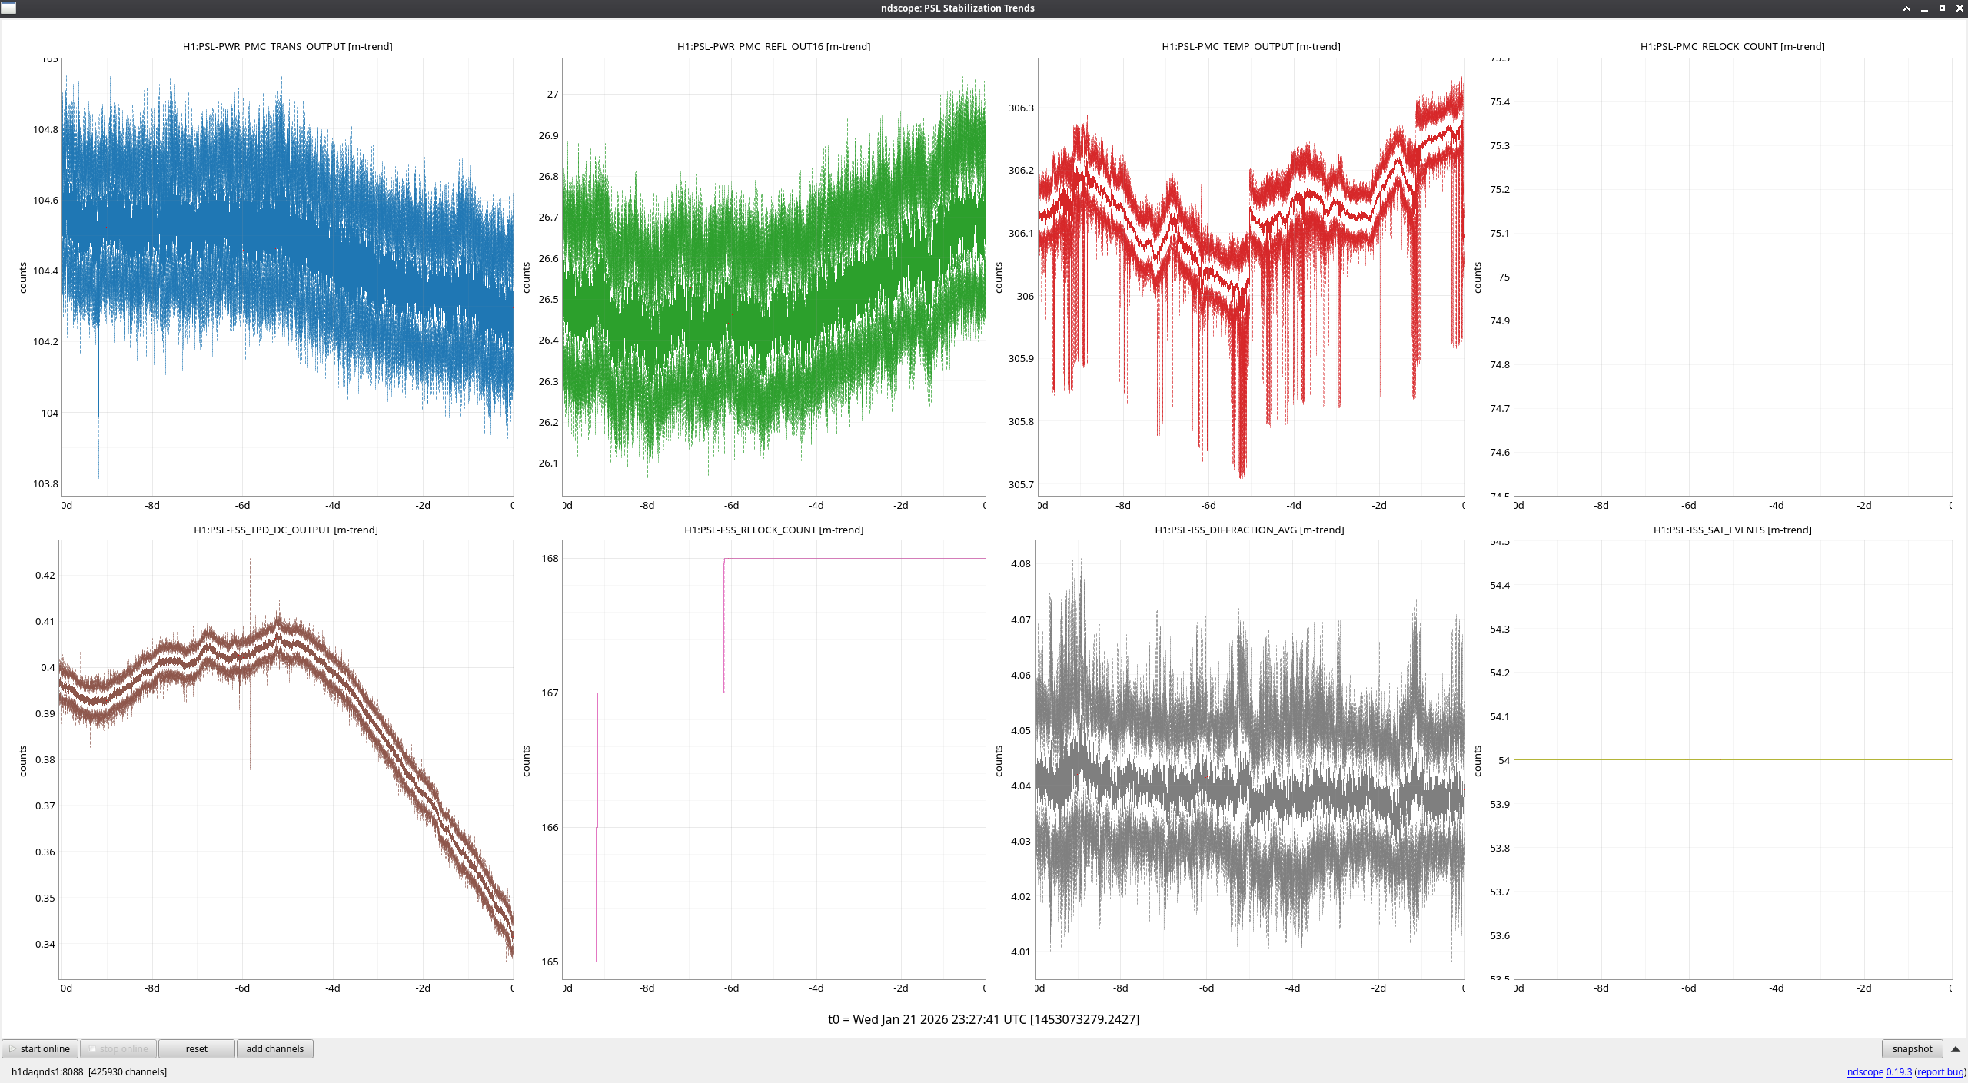This screenshot has width=1968, height=1083.
Task: Click the t0 timestamp label
Action: click(x=983, y=1019)
